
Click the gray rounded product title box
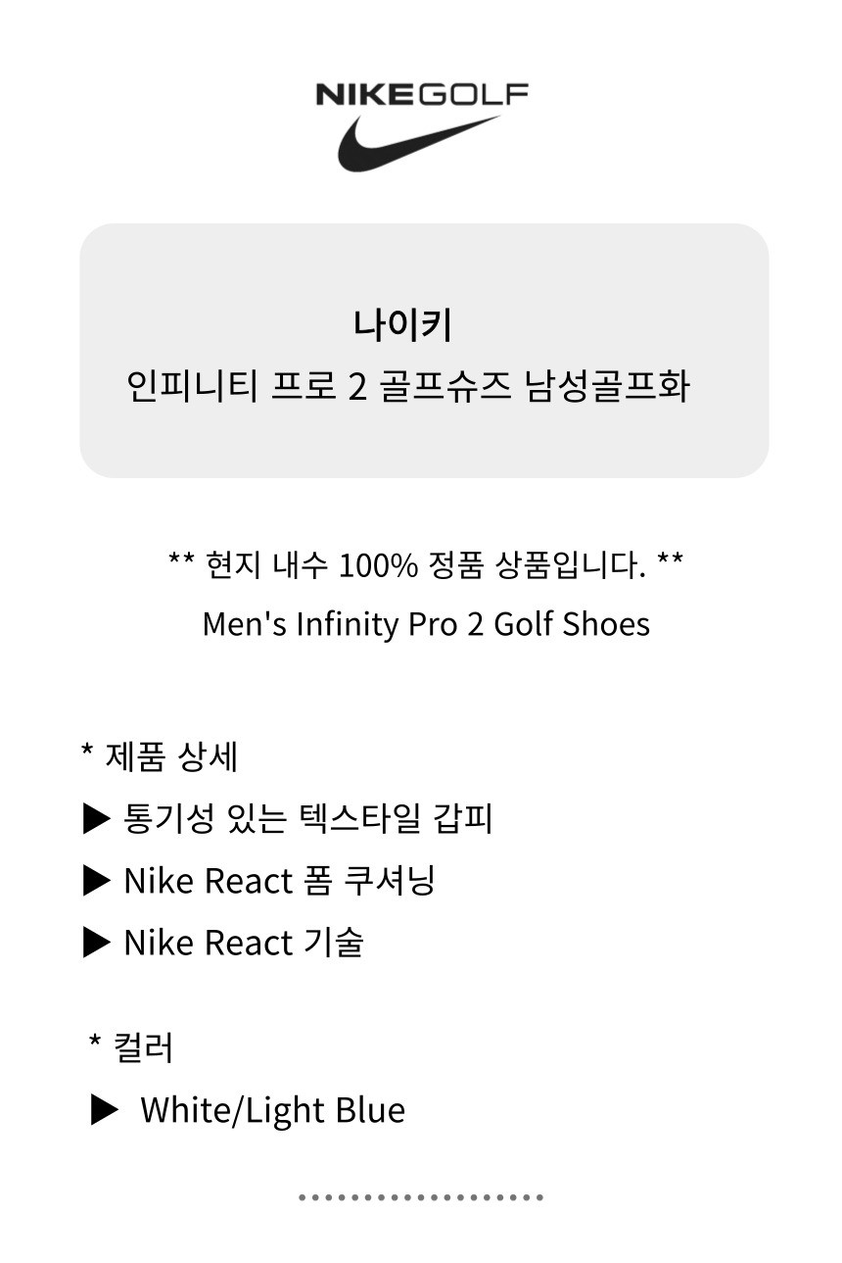424,351
